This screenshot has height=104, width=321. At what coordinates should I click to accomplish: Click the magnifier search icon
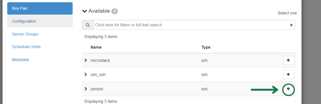pos(88,25)
